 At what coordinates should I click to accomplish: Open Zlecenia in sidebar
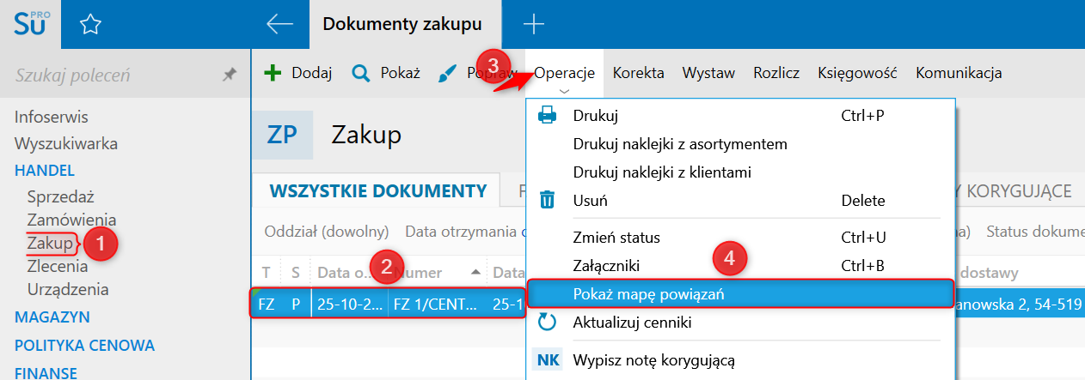(x=58, y=267)
